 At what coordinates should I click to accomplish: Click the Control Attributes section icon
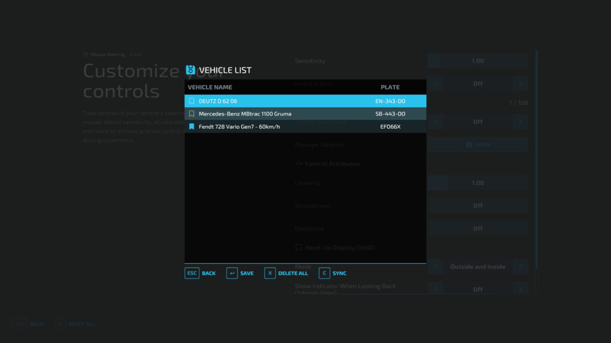[300, 164]
